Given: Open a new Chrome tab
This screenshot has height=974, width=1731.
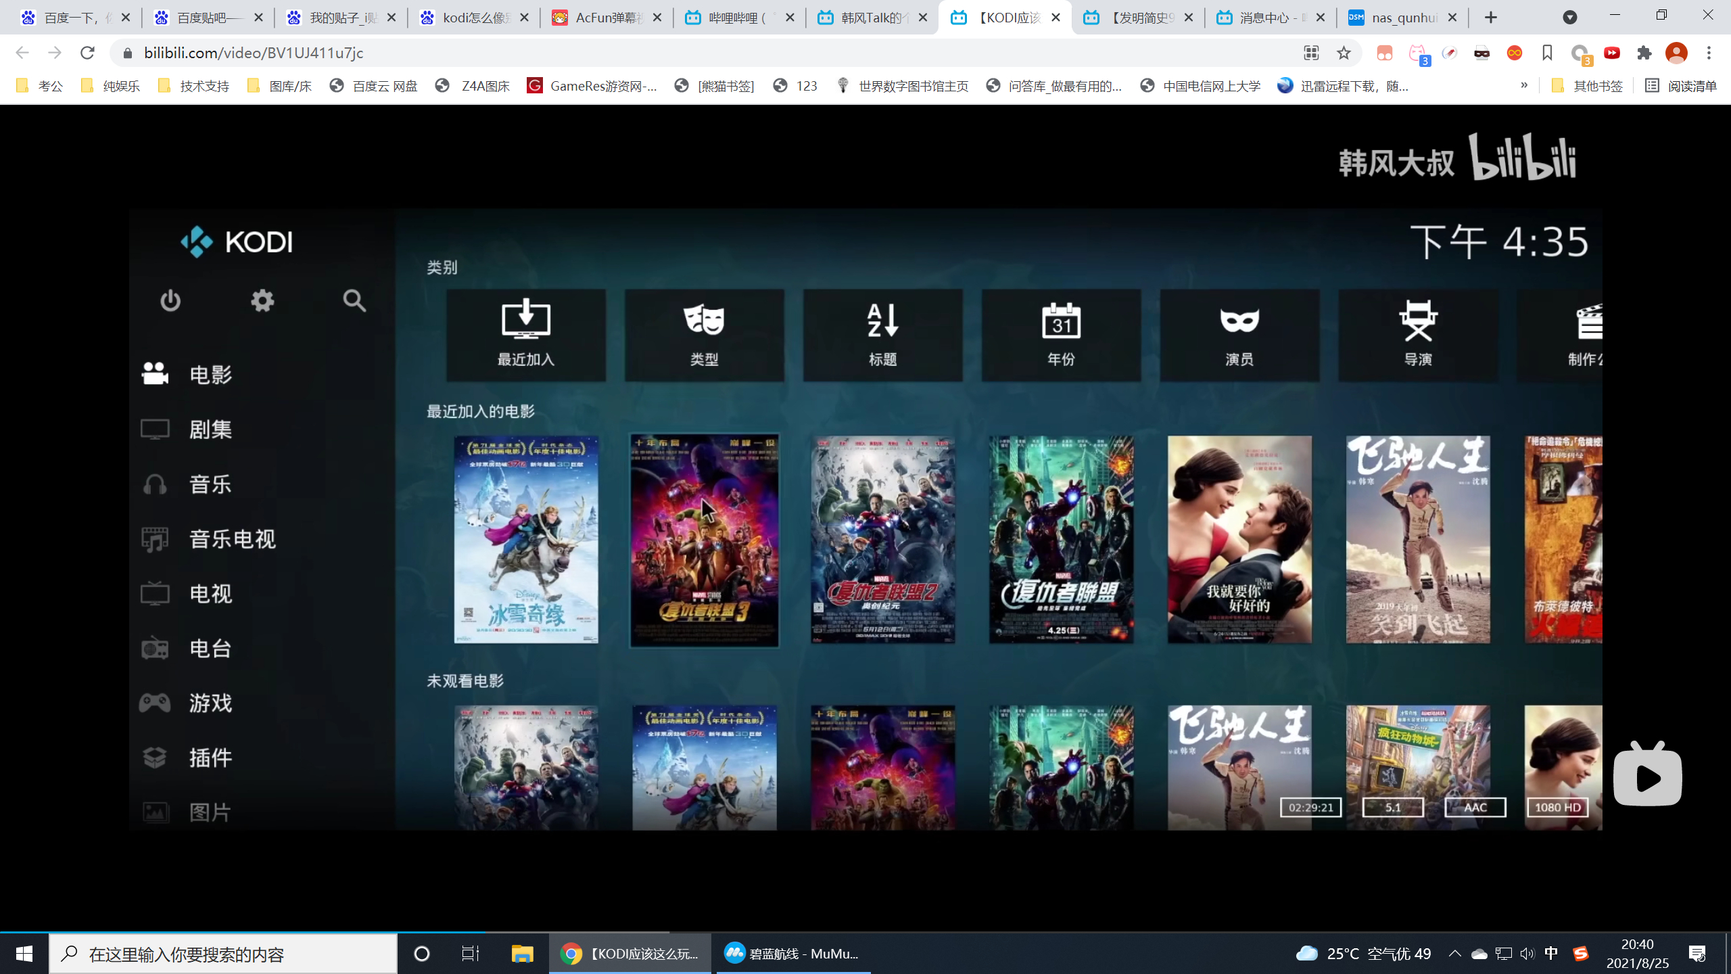Looking at the screenshot, I should tap(1491, 18).
